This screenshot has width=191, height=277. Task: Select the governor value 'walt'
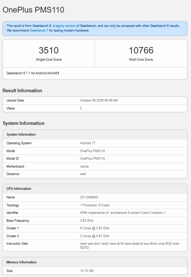pos(83,174)
